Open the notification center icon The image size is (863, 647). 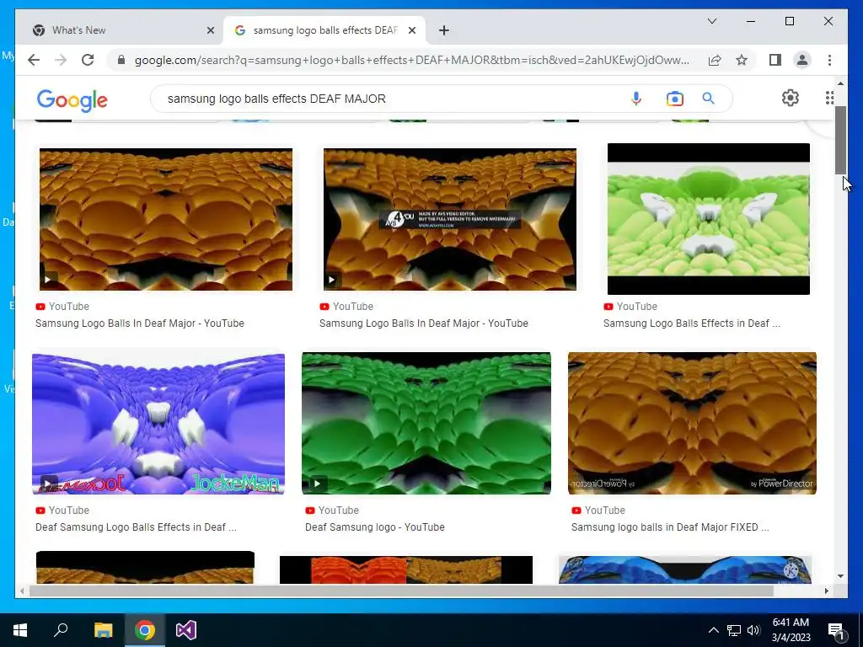pyautogui.click(x=836, y=630)
